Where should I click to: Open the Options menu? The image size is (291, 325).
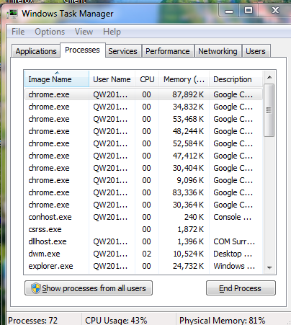(50, 32)
